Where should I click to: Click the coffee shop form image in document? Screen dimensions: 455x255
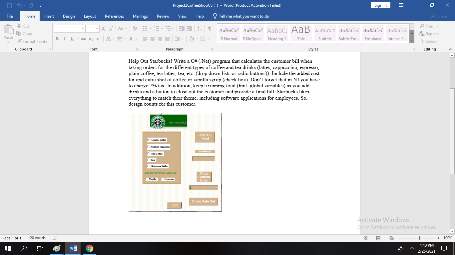[x=175, y=162]
